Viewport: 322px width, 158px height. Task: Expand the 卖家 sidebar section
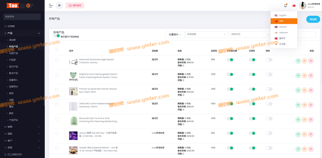22,148
